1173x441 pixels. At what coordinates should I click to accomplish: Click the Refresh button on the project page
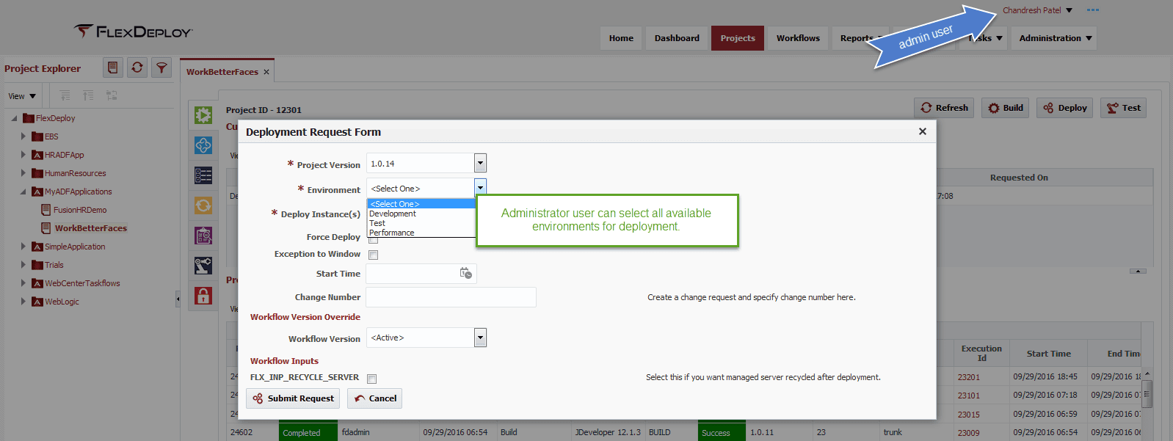944,108
